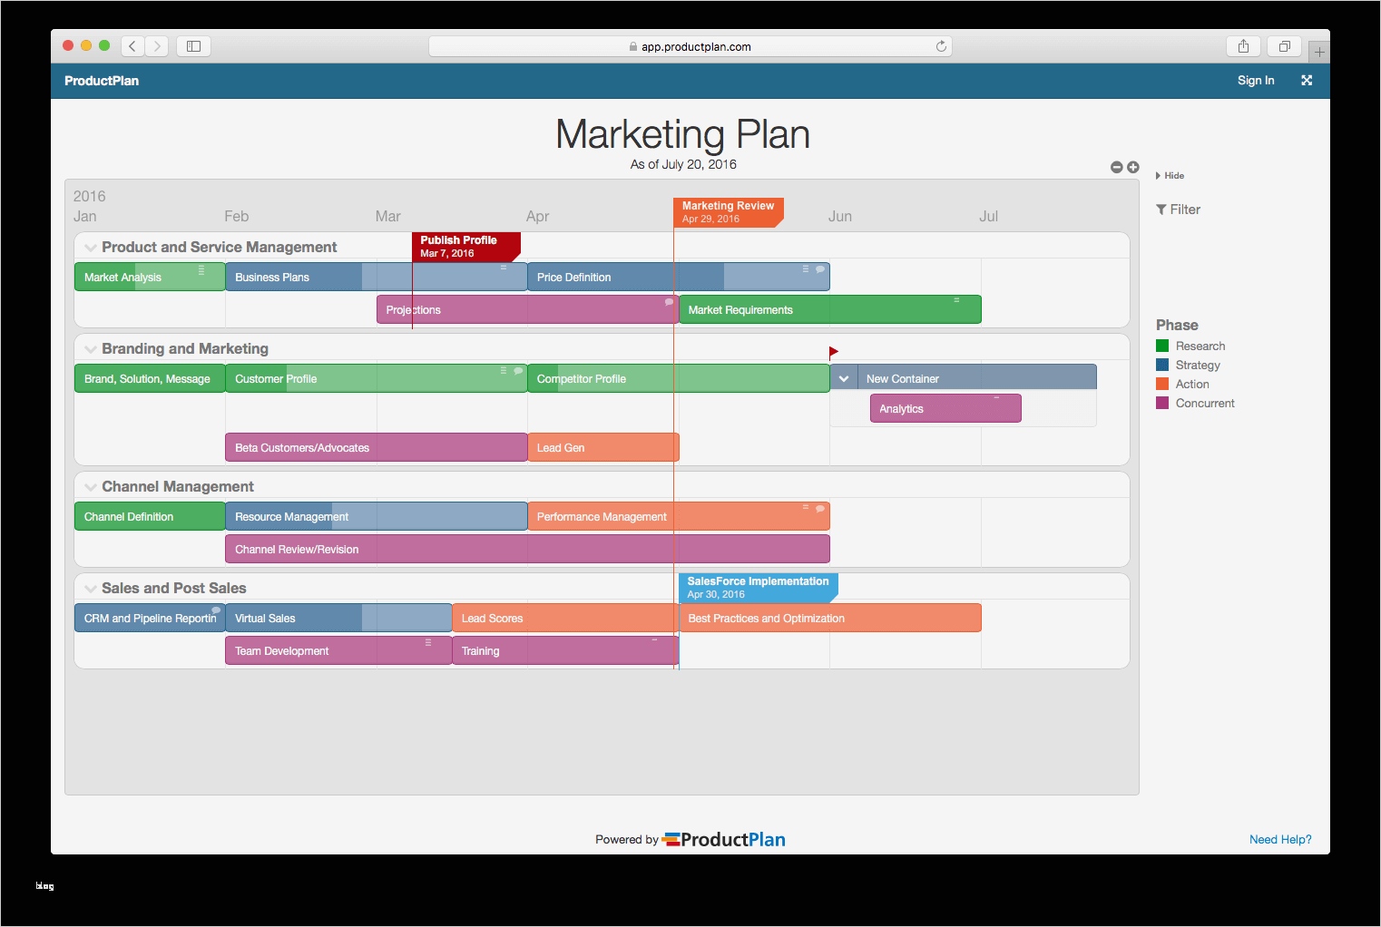This screenshot has height=927, width=1381.
Task: Click the Safari share icon
Action: click(1243, 46)
